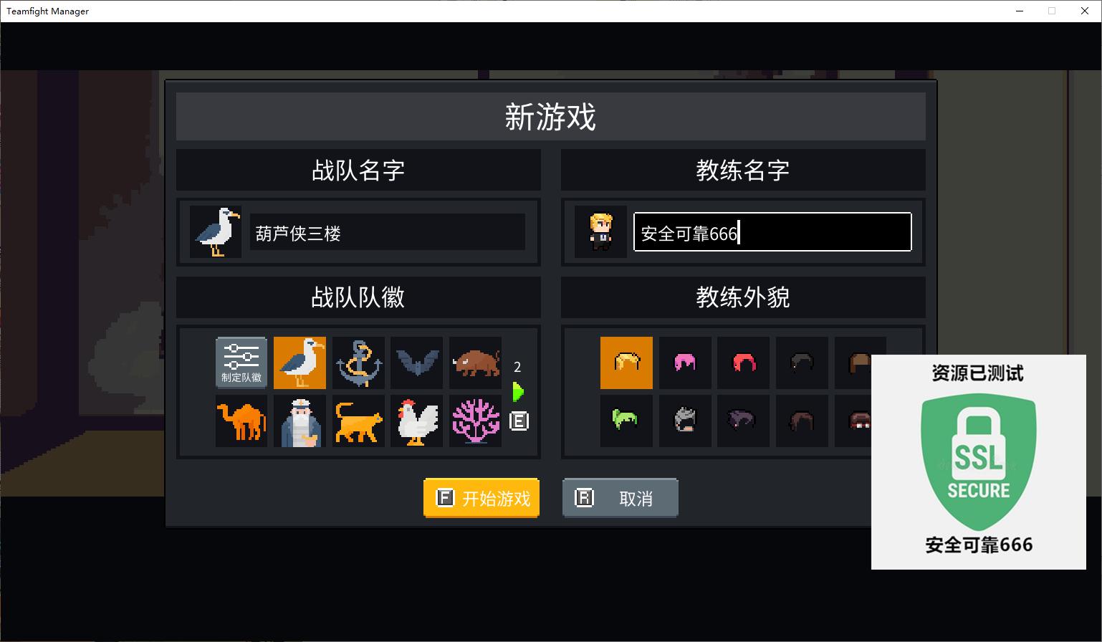The image size is (1102, 642).
Task: Choose the bat team emblem
Action: point(417,363)
